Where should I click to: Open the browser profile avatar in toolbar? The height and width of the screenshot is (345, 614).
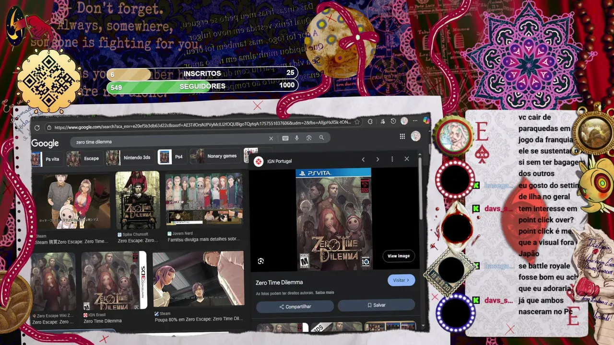point(404,121)
